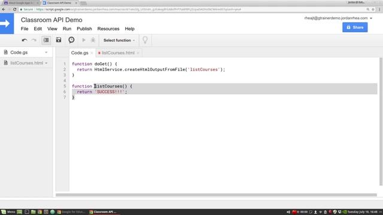Screen dimensions: 383x215
Task: Click 'doGet' function name on line 1
Action: point(101,64)
